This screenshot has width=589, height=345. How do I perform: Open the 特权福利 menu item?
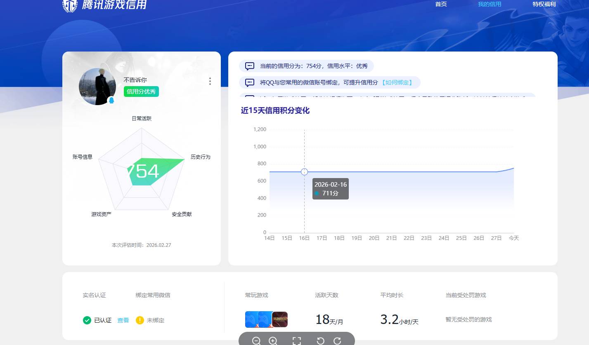(544, 4)
